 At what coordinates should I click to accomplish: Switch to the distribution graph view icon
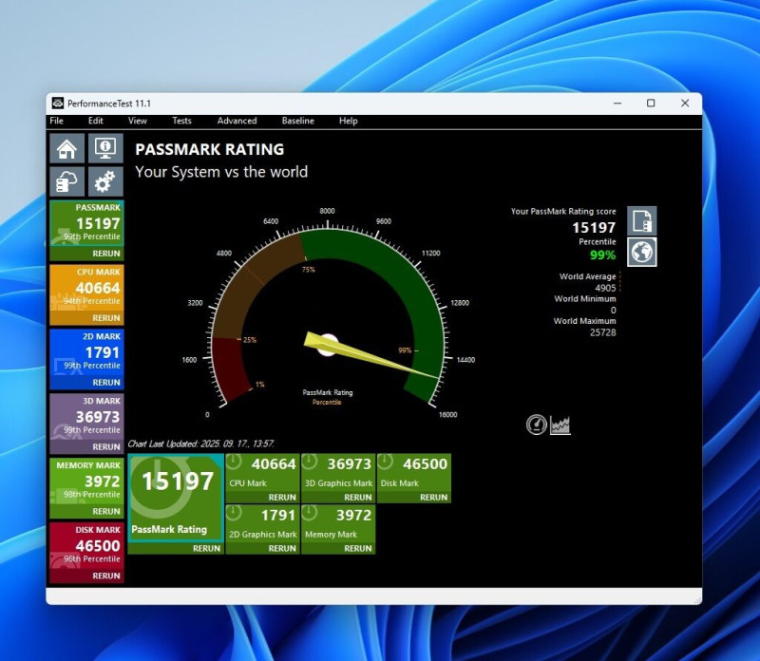tap(560, 425)
